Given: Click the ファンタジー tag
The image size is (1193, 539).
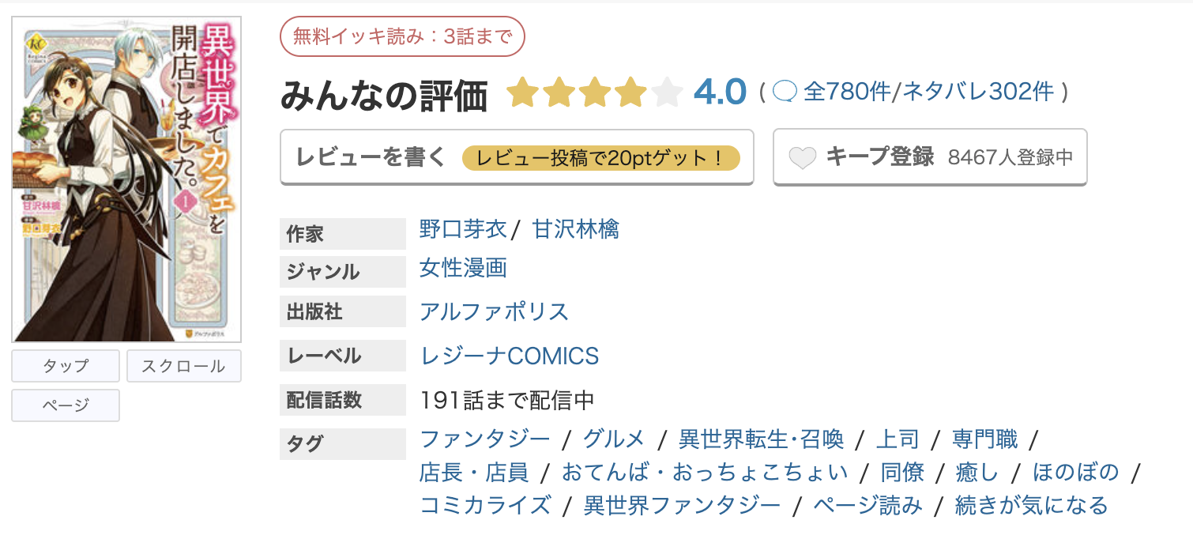Looking at the screenshot, I should (484, 438).
